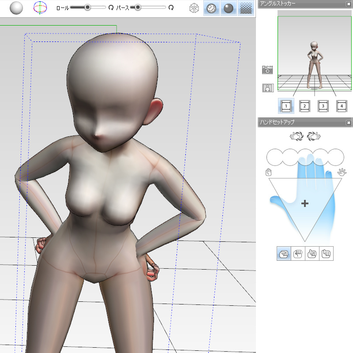Image resolution: width=353 pixels, height=353 pixels.
Task: Click the wireframe cube icon
Action: 194,8
